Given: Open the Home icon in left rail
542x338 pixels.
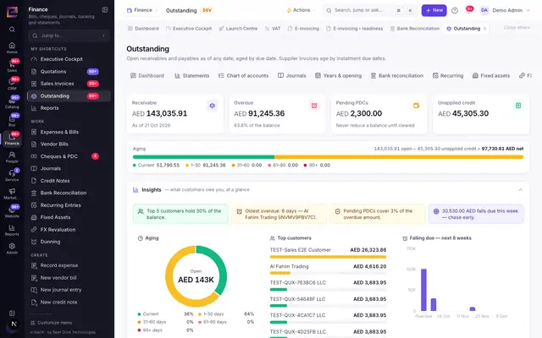Looking at the screenshot, I should 12,47.
